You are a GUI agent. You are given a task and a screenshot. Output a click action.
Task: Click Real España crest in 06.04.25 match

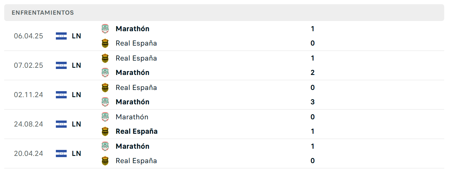coord(105,43)
